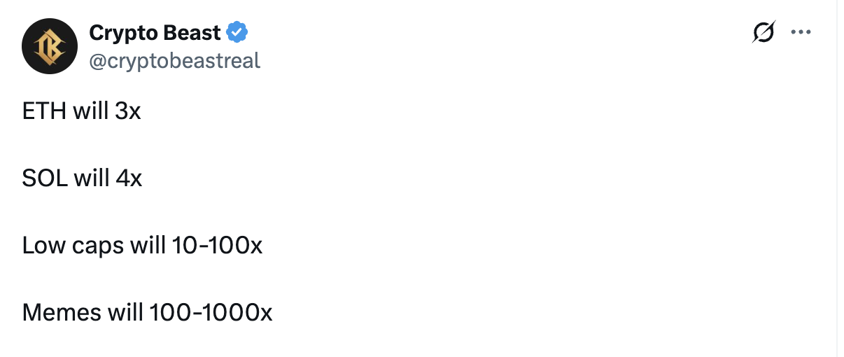Click the word will in ETH line
The width and height of the screenshot is (844, 357).
click(x=90, y=111)
